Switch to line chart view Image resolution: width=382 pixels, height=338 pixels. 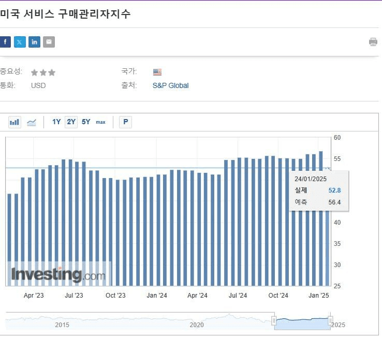tap(32, 122)
